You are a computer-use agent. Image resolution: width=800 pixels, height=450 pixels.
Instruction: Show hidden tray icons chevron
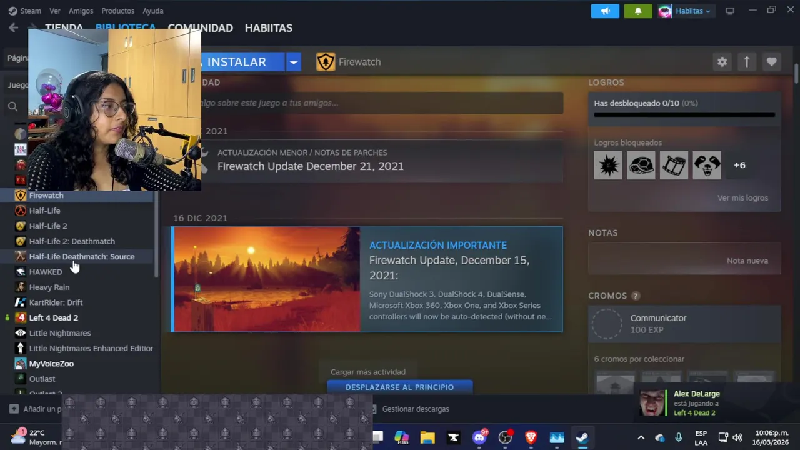point(641,437)
